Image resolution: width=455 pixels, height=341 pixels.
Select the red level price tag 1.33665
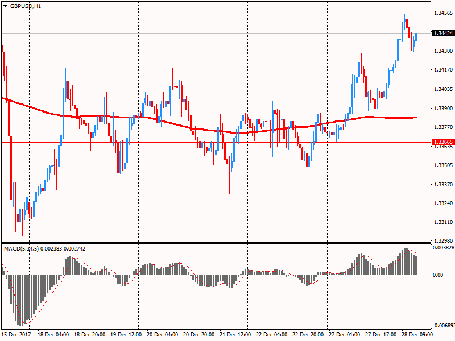(442, 142)
